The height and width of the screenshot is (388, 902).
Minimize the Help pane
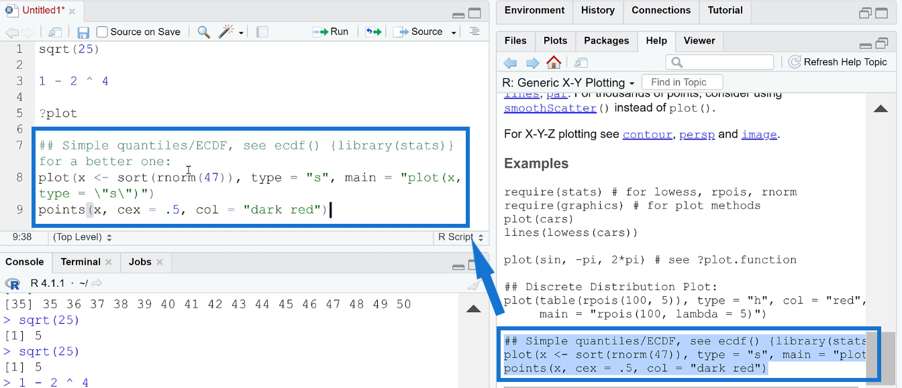pos(865,45)
